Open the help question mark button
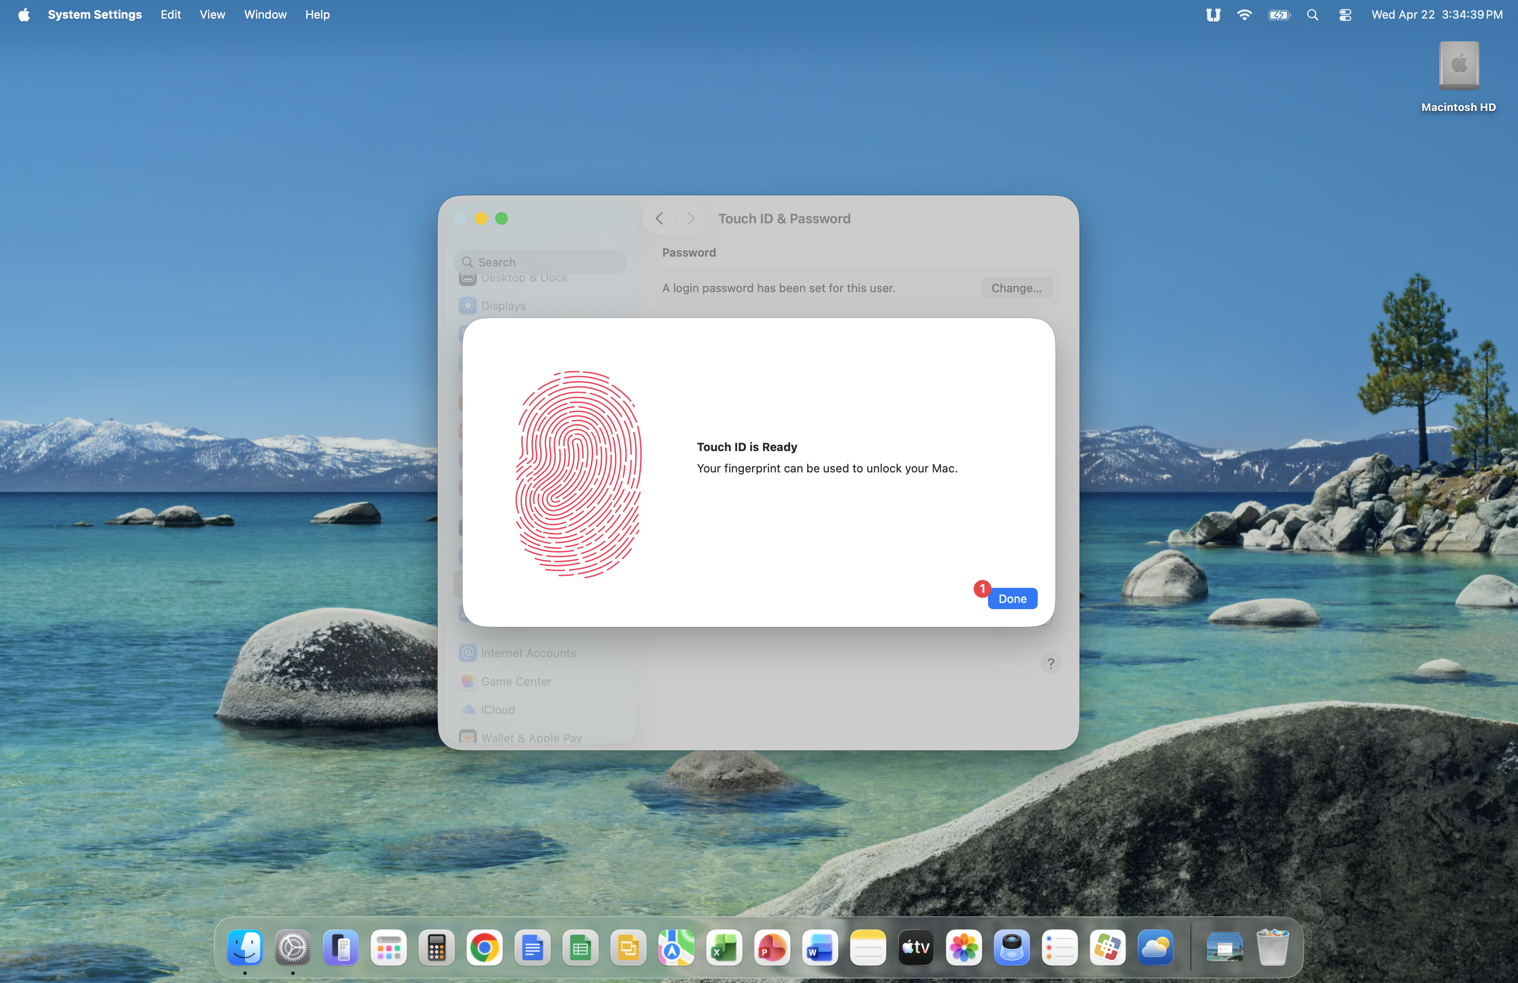1518x983 pixels. coord(1051,663)
